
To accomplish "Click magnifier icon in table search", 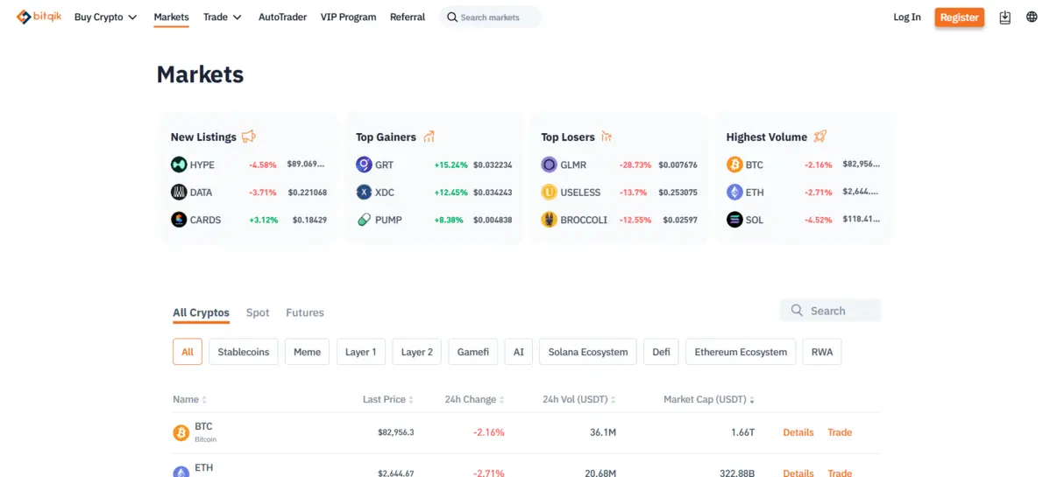I will tap(797, 311).
